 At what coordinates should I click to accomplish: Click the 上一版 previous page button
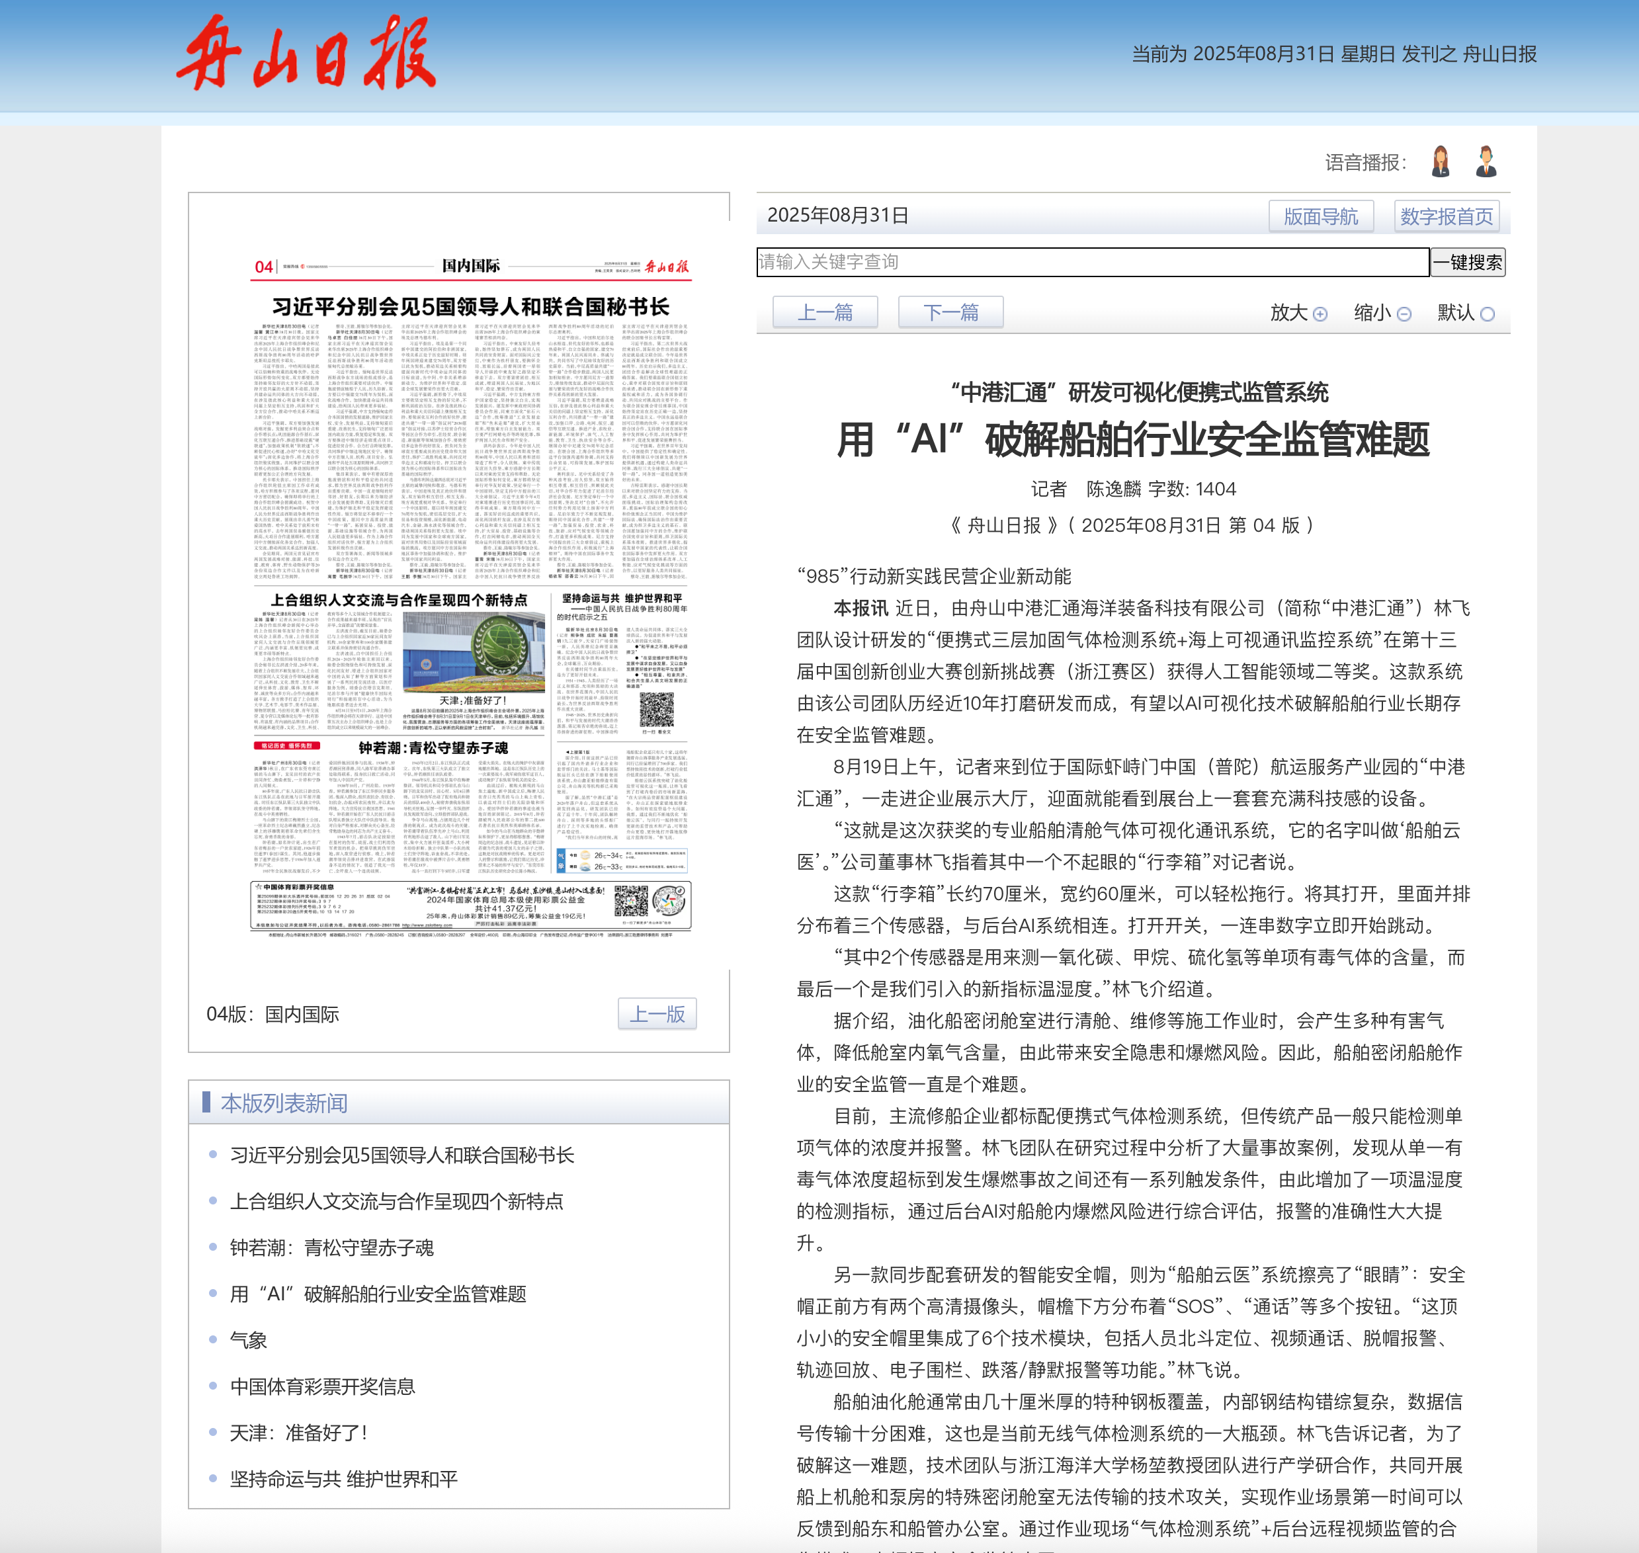click(x=657, y=1014)
